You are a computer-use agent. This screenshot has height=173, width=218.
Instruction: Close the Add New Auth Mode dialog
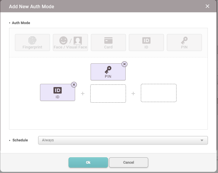(207, 6)
